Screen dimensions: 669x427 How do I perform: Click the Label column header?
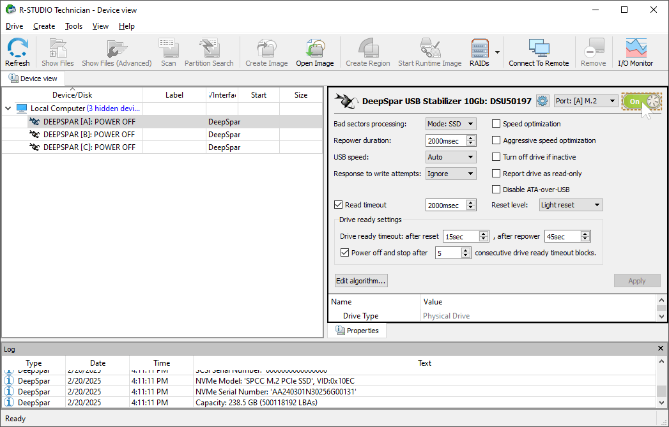click(x=174, y=94)
